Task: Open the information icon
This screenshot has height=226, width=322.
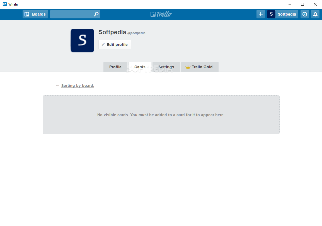Action: click(x=304, y=14)
